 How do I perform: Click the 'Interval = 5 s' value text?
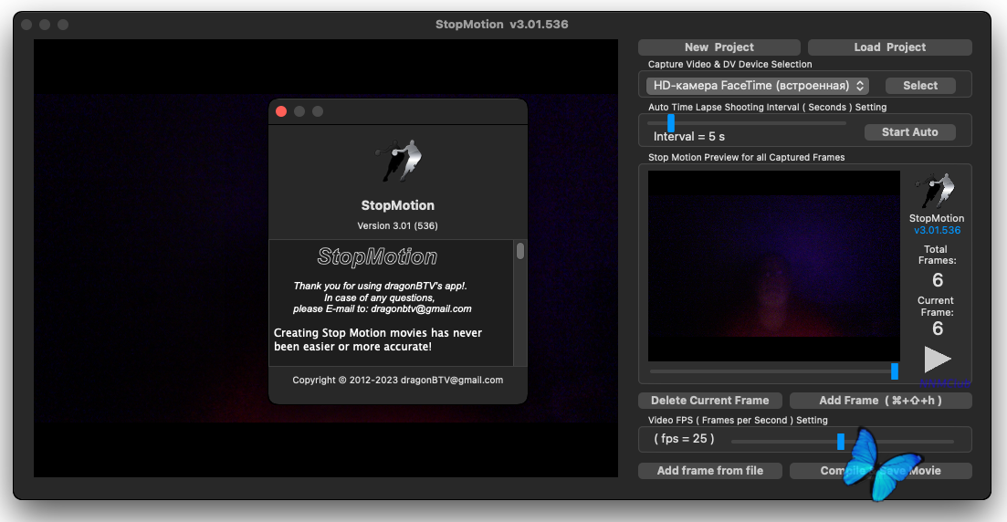(x=689, y=137)
